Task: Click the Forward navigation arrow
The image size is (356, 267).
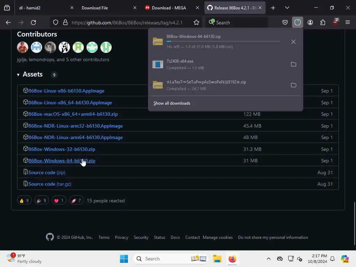Action: click(21, 23)
